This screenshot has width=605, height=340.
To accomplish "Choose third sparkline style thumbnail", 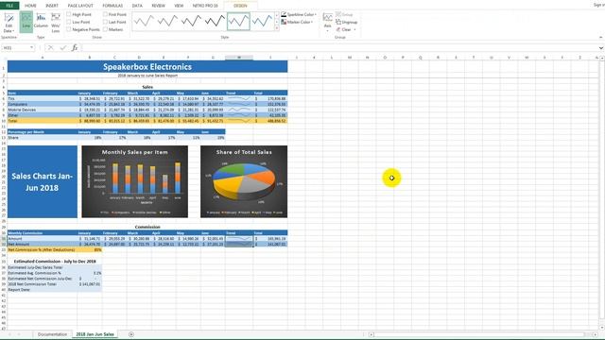I will 191,21.
